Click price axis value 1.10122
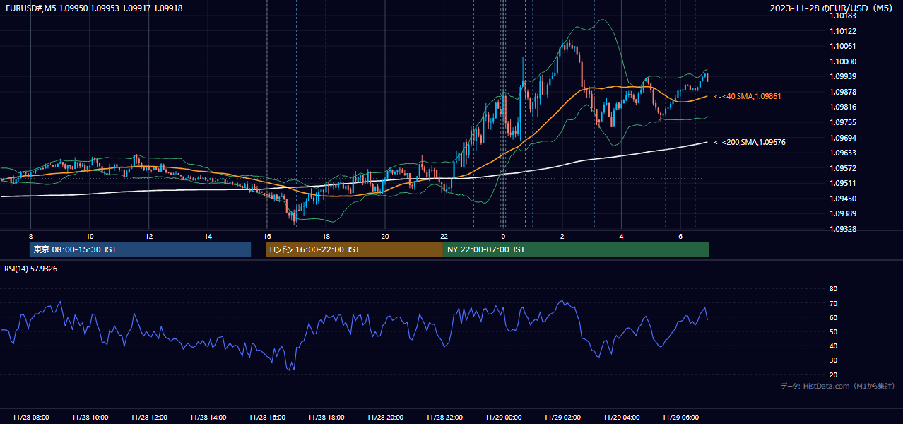Screen dimensions: 903x424 click(843, 31)
